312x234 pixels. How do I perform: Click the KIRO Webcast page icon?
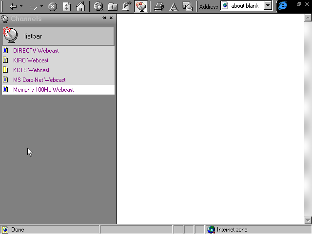click(x=5, y=60)
